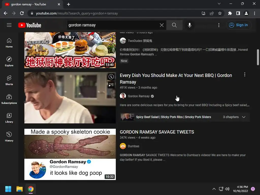Open Chrome three-dot menu

[x=254, y=13]
